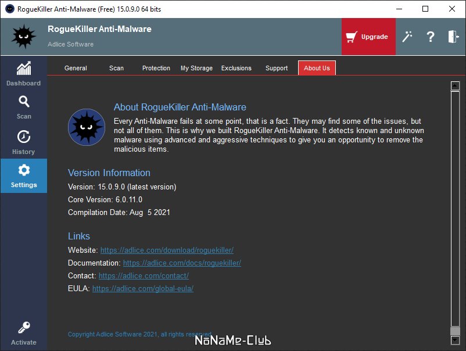Click the red Upgrade button

point(368,37)
